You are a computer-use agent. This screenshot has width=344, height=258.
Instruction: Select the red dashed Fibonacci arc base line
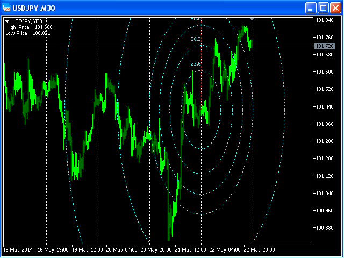201,63
